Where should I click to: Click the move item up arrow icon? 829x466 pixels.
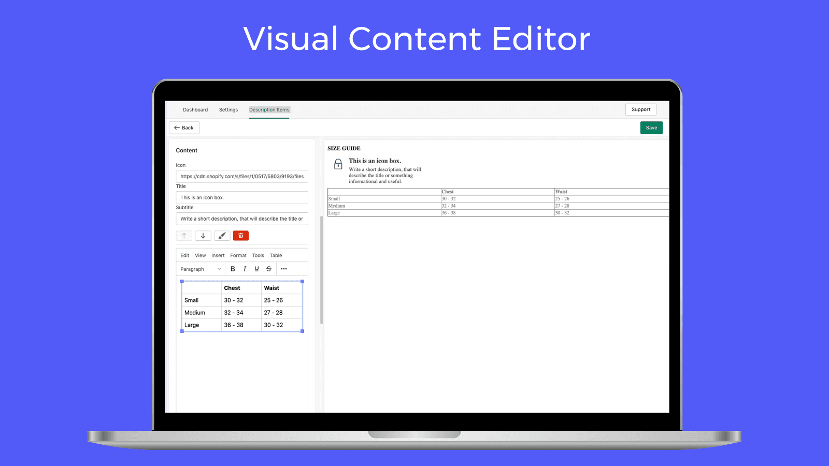(x=184, y=235)
